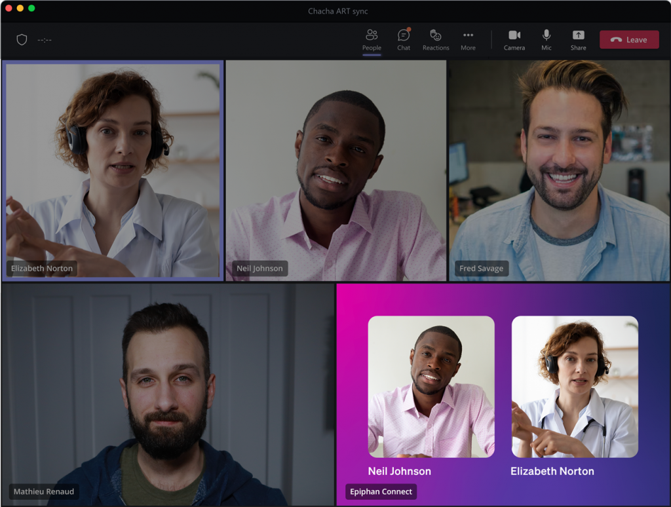
Task: Click the meeting security shield icon
Action: [22, 39]
